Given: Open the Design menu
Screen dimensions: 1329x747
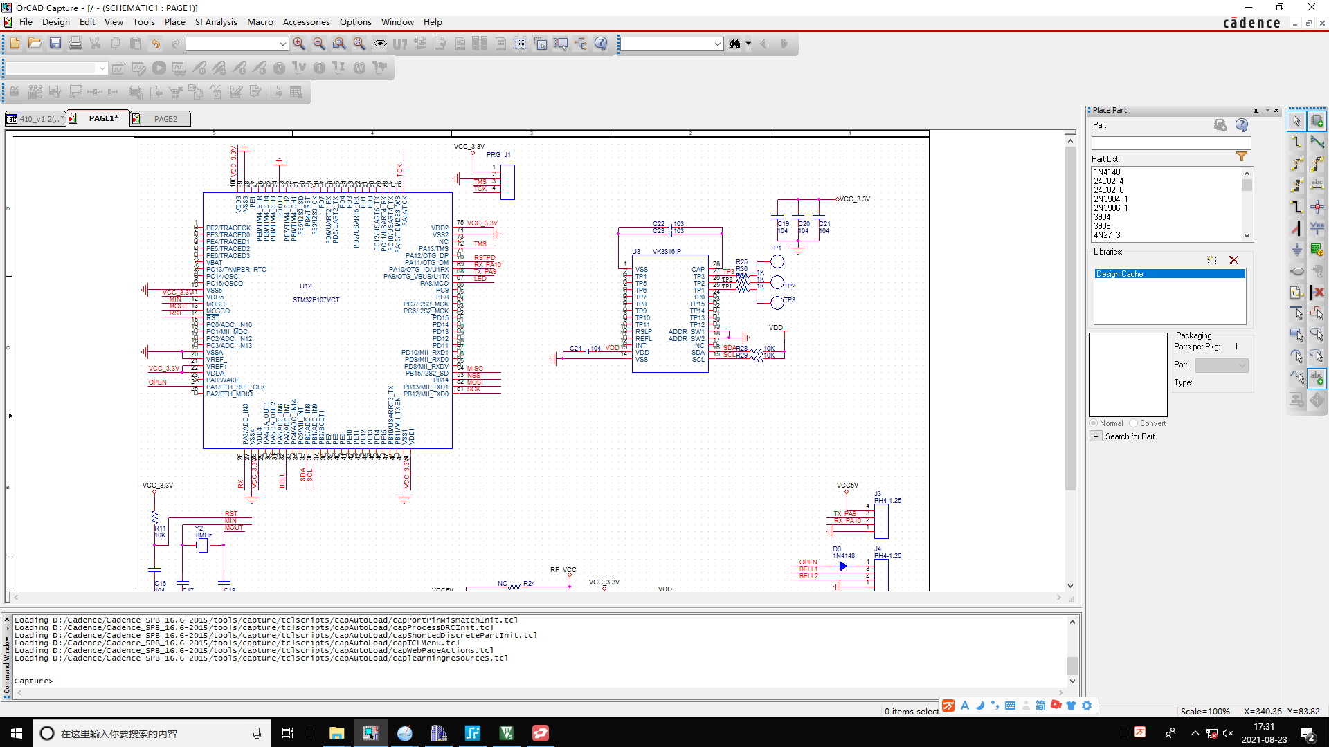Looking at the screenshot, I should pos(55,22).
